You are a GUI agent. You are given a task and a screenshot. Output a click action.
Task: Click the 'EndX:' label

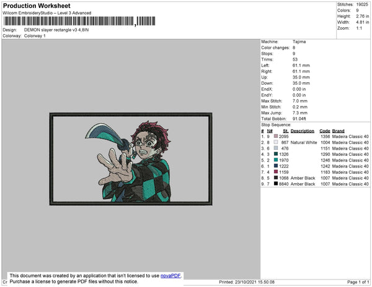(x=267, y=89)
